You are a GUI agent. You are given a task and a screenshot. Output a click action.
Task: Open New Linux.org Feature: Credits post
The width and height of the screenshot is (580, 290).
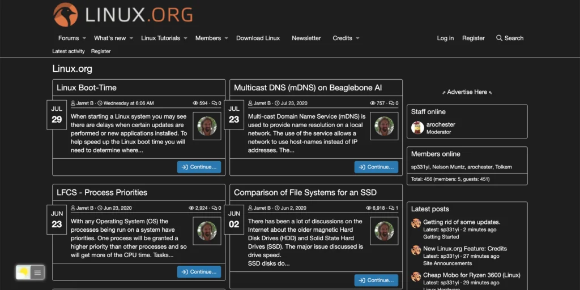point(465,249)
